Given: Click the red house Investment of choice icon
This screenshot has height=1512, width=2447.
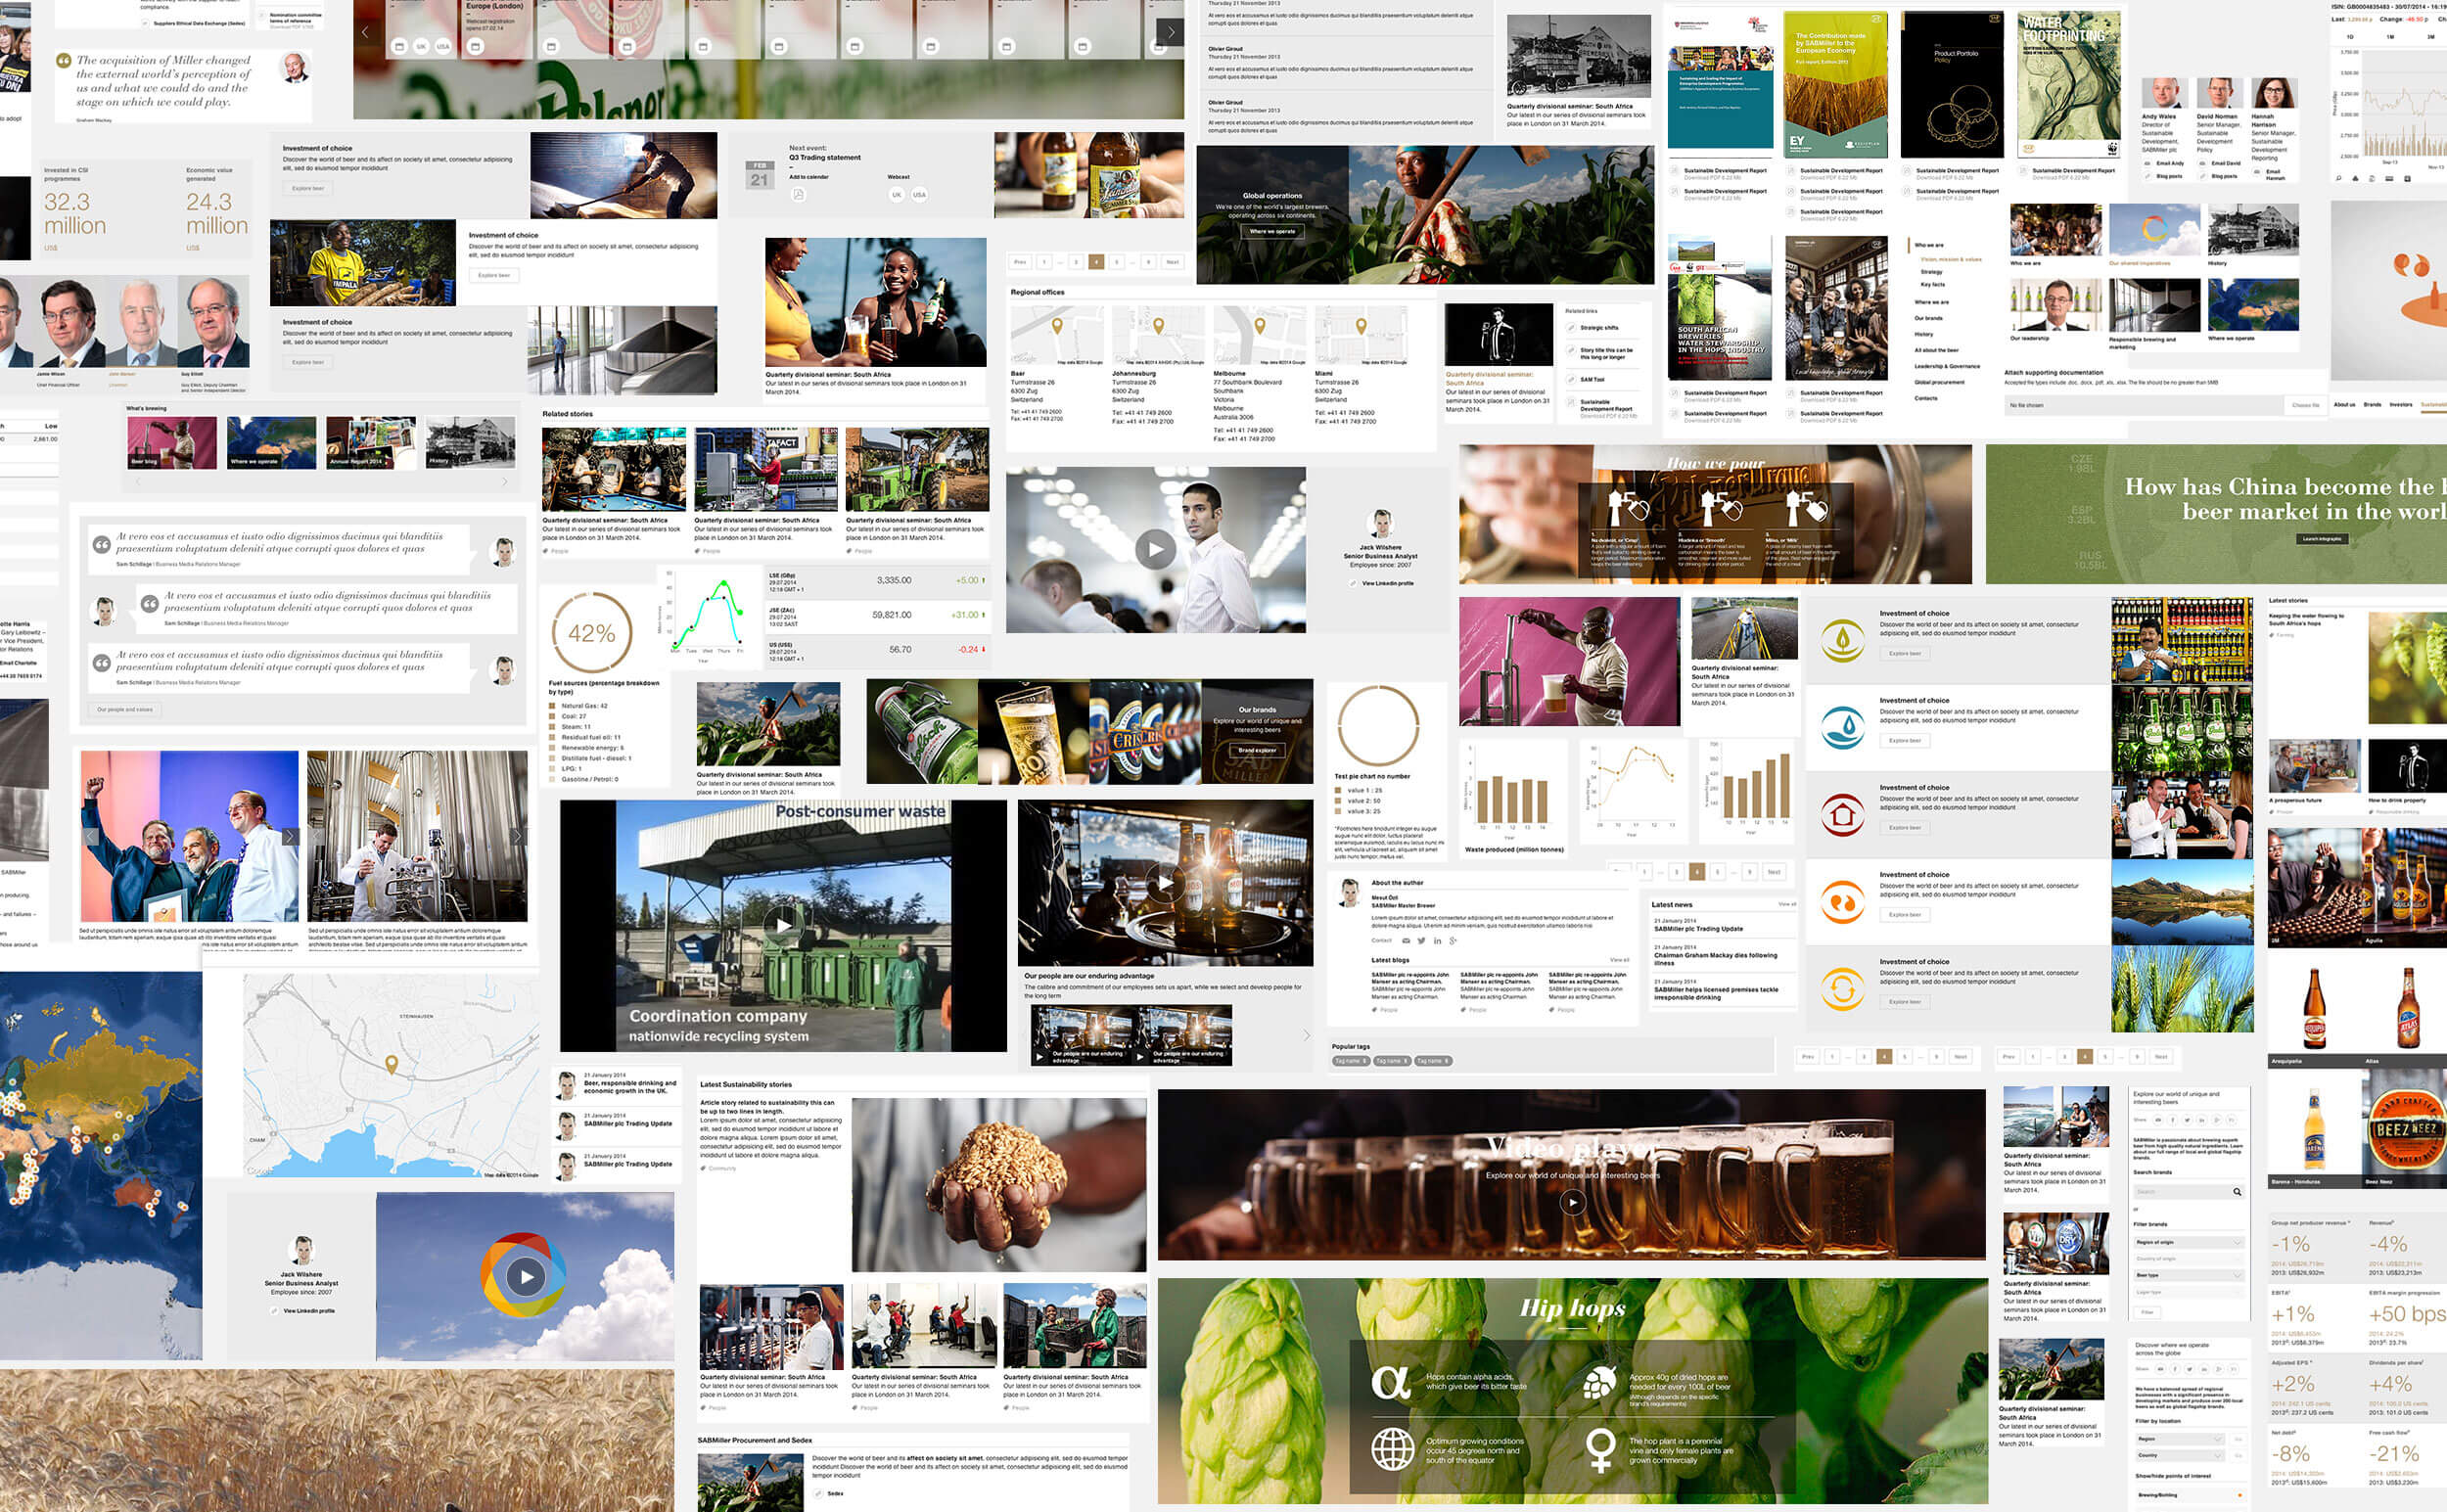Looking at the screenshot, I should [1842, 814].
